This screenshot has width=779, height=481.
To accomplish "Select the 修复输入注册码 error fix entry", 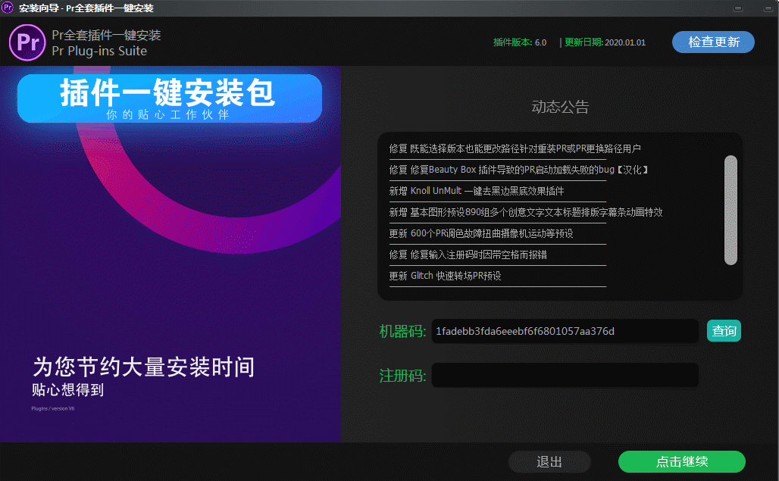I will [468, 255].
